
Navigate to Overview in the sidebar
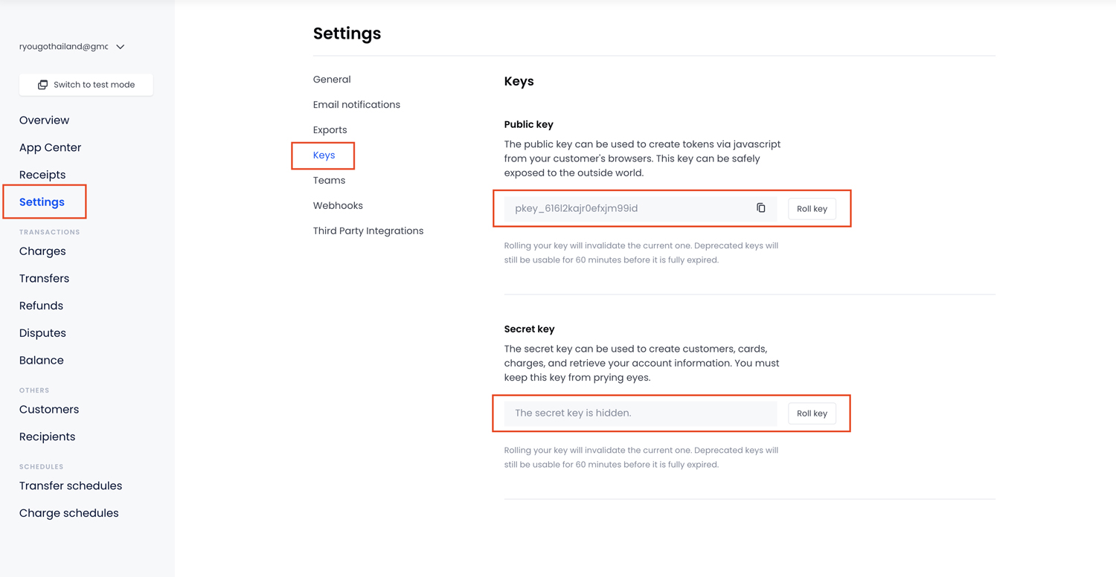point(44,120)
